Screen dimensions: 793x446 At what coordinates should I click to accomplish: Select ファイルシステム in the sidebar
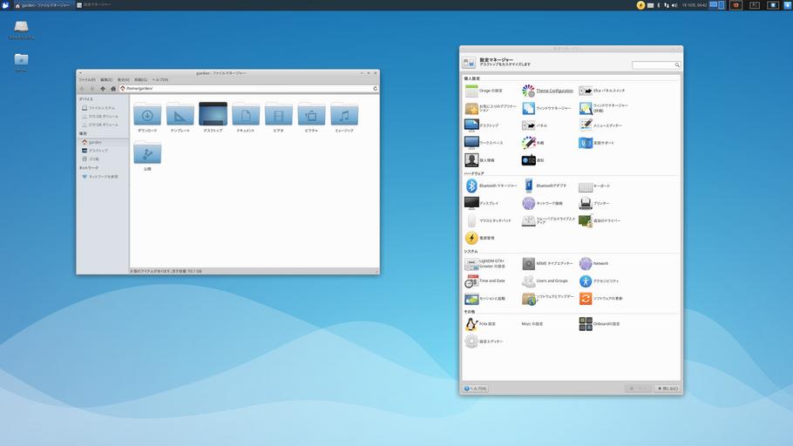tap(100, 107)
